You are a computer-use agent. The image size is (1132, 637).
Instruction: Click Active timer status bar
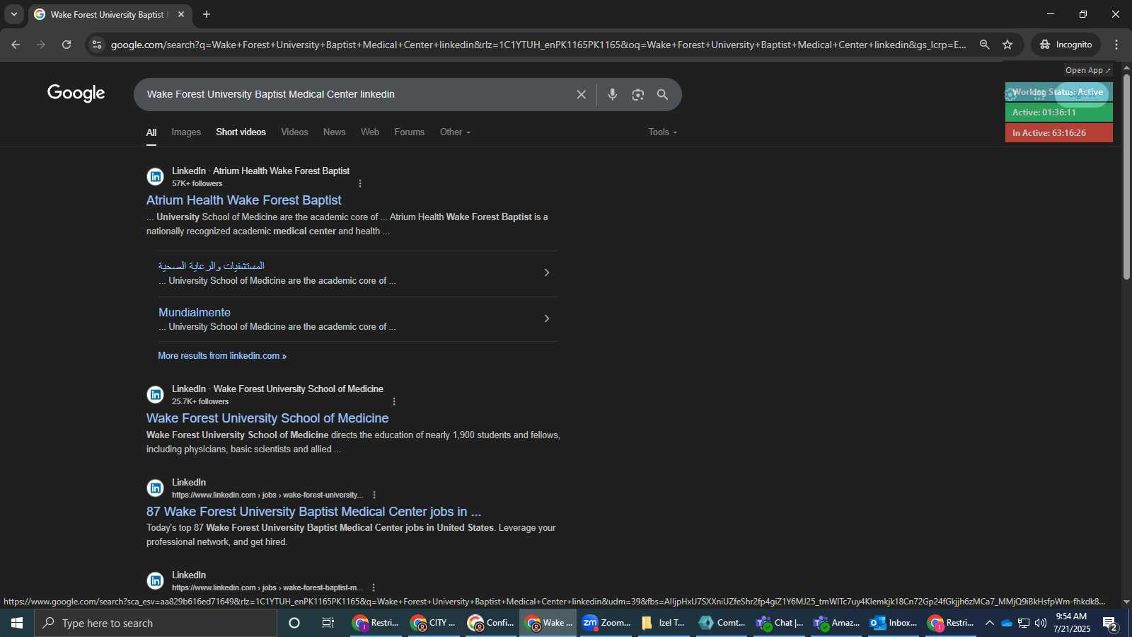pos(1058,113)
